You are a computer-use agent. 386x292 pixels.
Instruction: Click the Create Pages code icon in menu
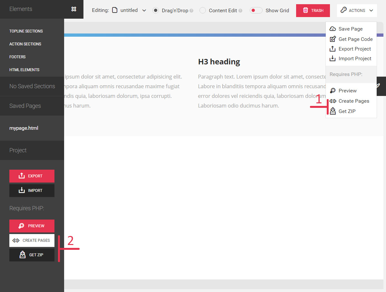click(333, 101)
